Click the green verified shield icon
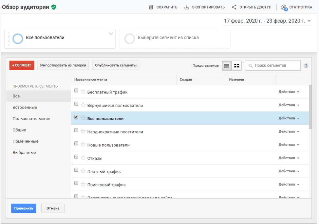319x224 pixels. tap(53, 7)
